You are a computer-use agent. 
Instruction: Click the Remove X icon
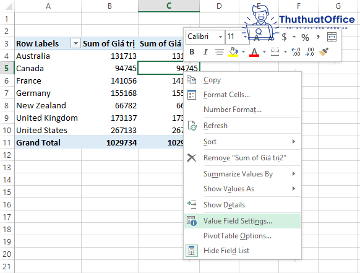192,158
